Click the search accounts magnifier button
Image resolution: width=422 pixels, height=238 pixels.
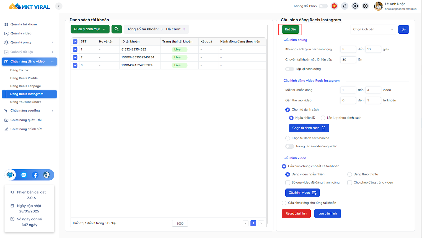pyautogui.click(x=117, y=29)
